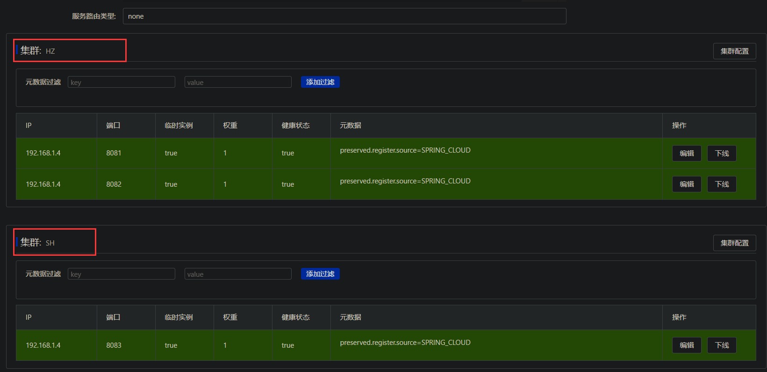
Task: Click the 服务路由类型 input field
Action: (x=344, y=16)
